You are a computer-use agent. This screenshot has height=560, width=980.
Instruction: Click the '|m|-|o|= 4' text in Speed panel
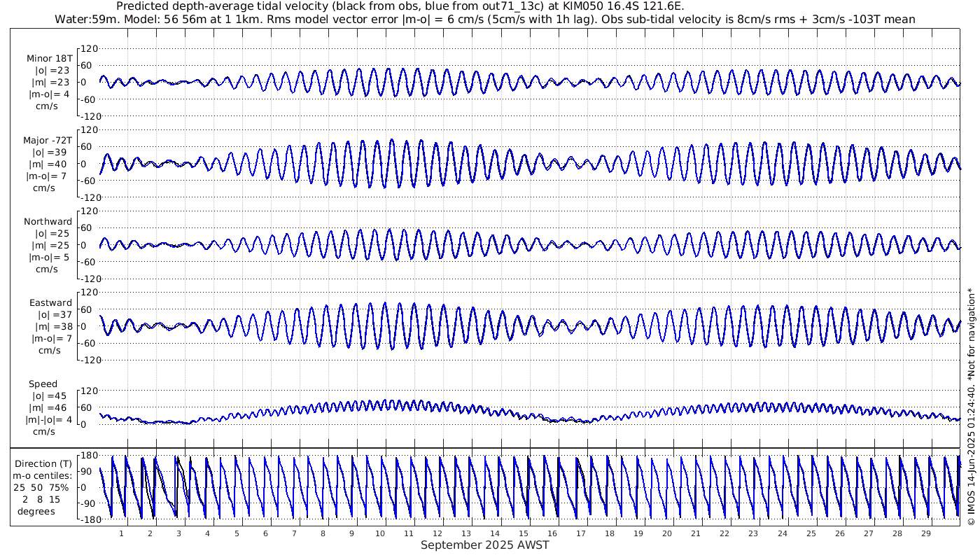(x=49, y=420)
